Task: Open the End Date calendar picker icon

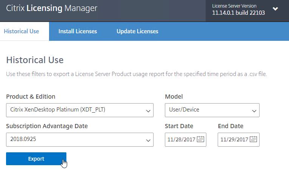Action: coord(253,139)
